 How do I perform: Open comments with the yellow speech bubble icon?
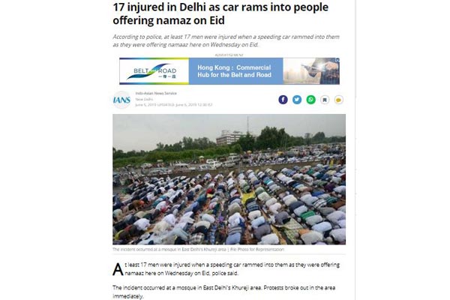coord(339,100)
